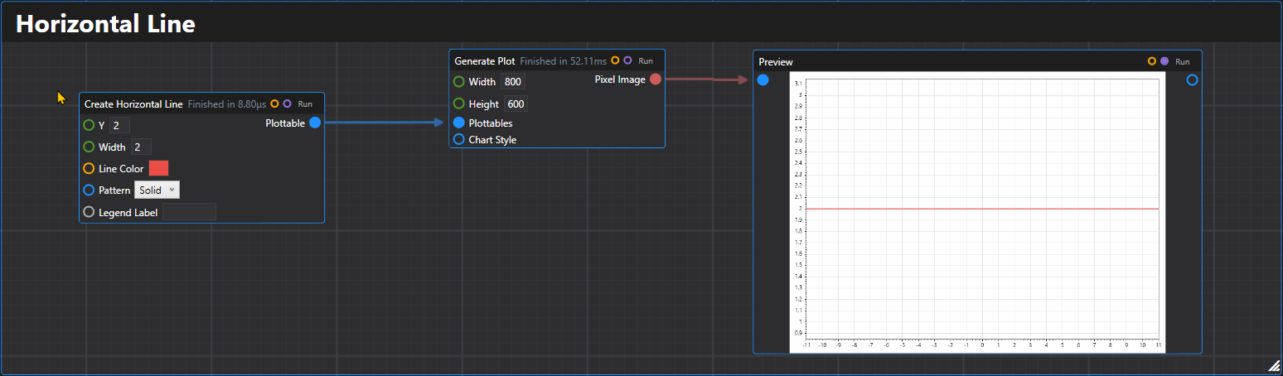This screenshot has height=376, width=1283.
Task: Click the Legend Label input port
Action: click(89, 213)
